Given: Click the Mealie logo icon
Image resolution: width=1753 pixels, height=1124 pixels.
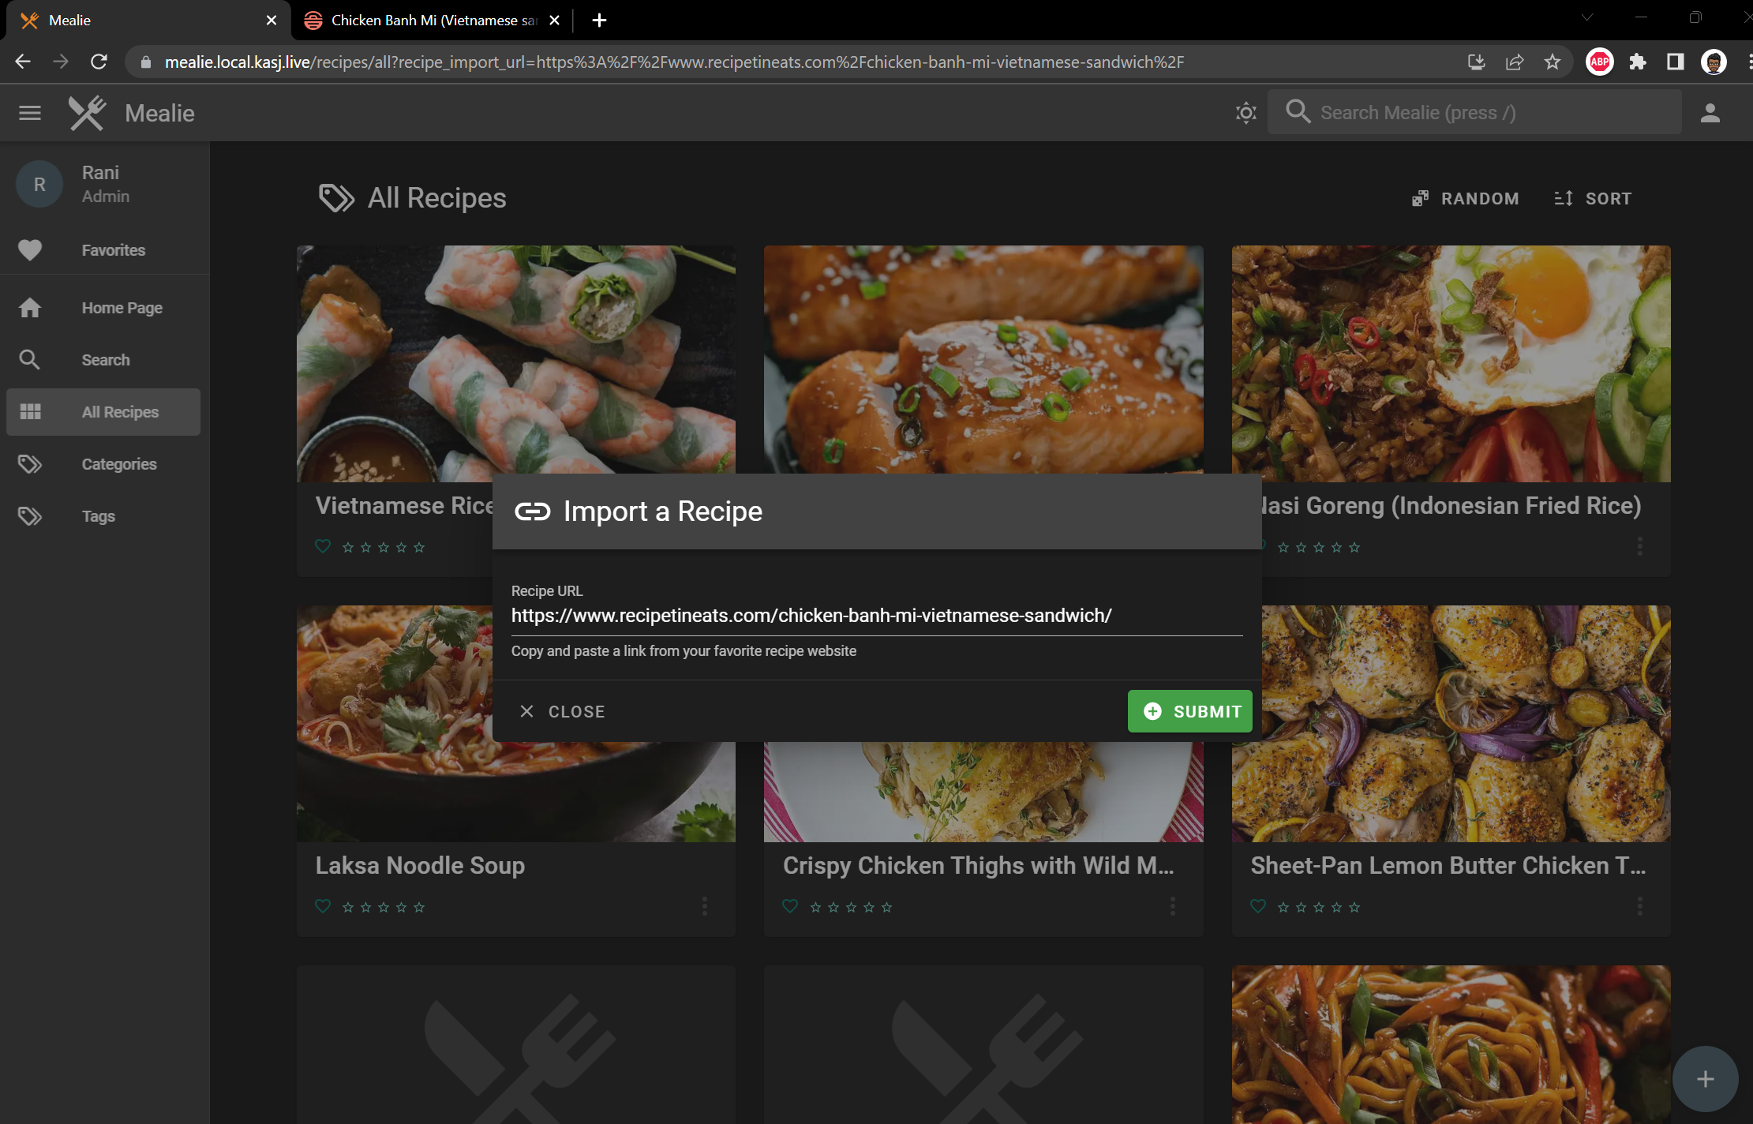Looking at the screenshot, I should tap(87, 113).
